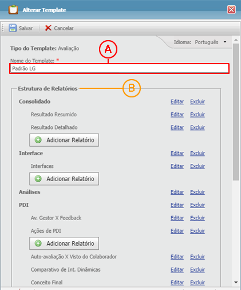The width and height of the screenshot is (241, 290).
Task: Edit the Resultado Detalhado report
Action: [177, 127]
